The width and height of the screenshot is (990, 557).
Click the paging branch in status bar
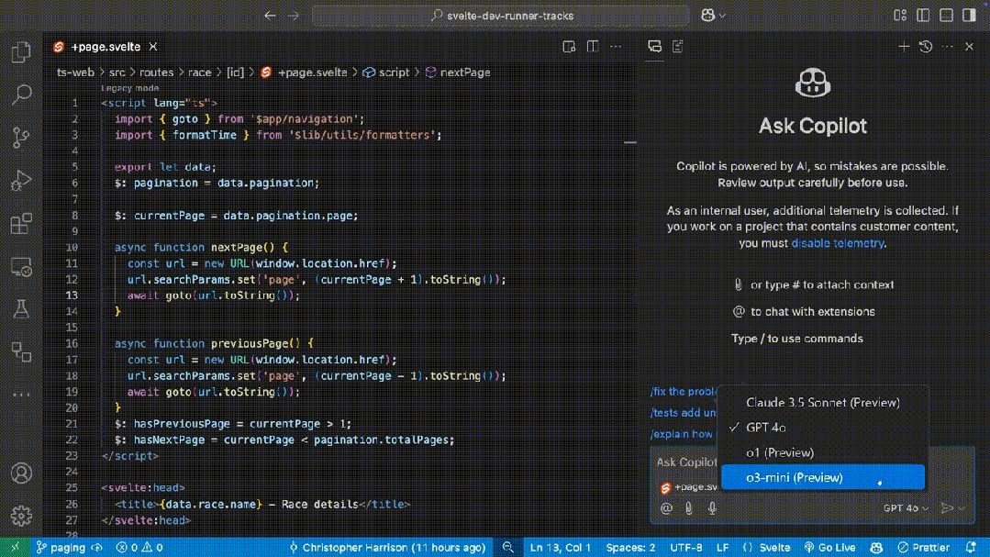point(61,548)
